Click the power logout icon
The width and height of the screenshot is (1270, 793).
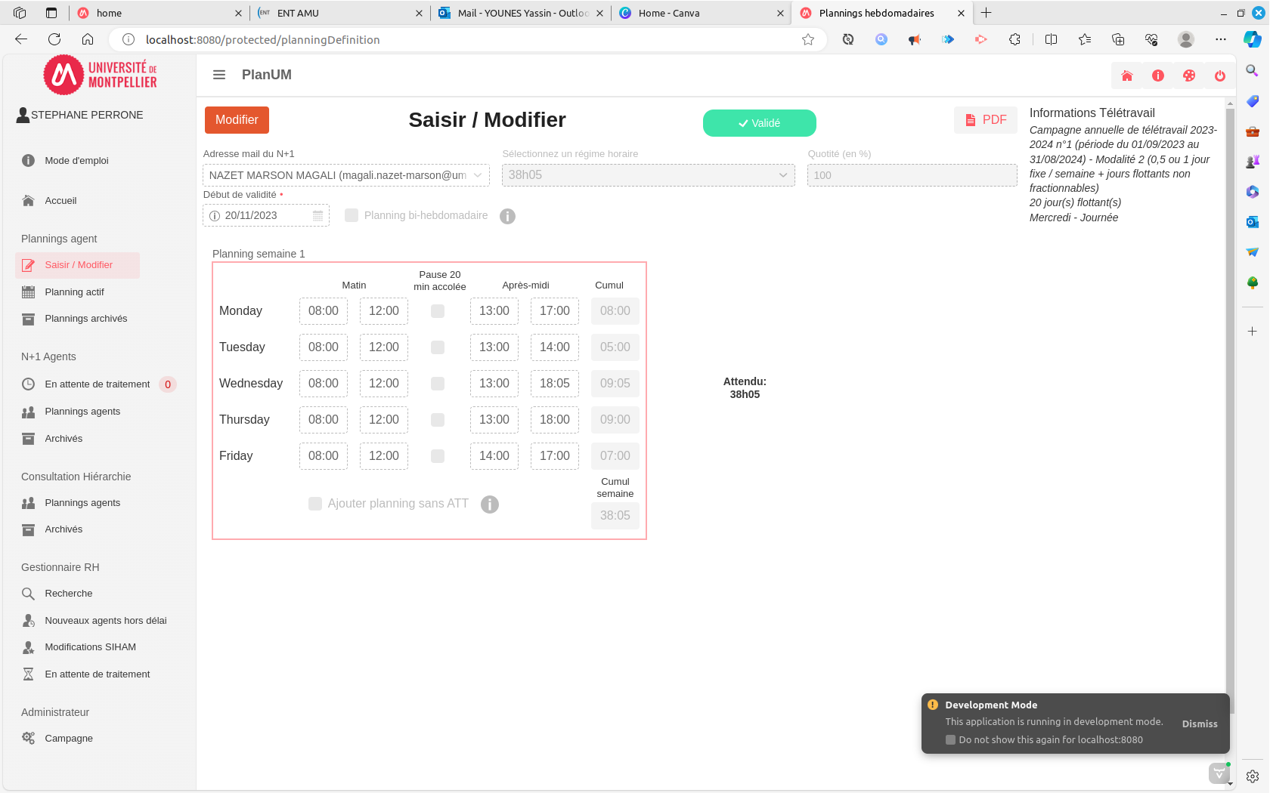tap(1220, 76)
